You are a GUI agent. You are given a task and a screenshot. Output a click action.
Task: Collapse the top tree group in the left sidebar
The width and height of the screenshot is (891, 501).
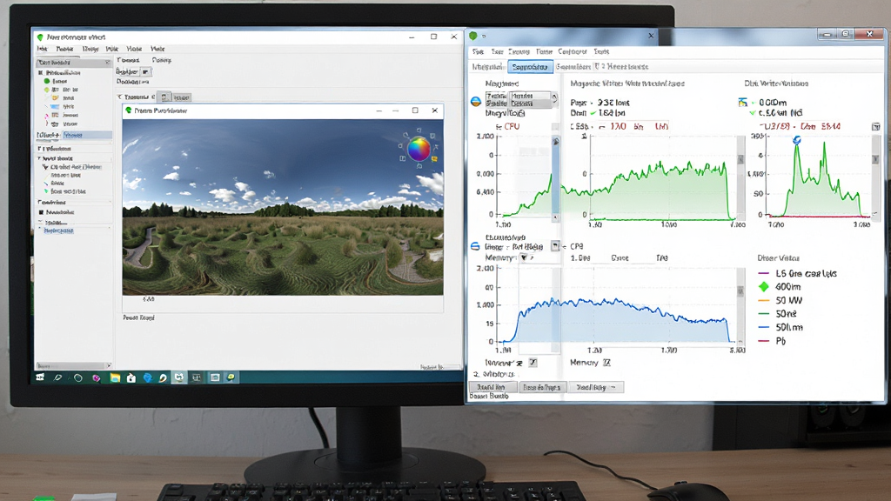[x=40, y=73]
